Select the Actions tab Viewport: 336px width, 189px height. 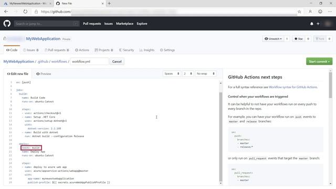(82, 50)
